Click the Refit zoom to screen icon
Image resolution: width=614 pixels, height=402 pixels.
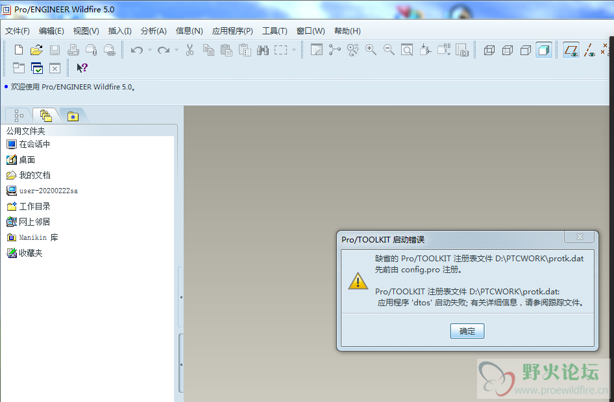[x=407, y=50]
